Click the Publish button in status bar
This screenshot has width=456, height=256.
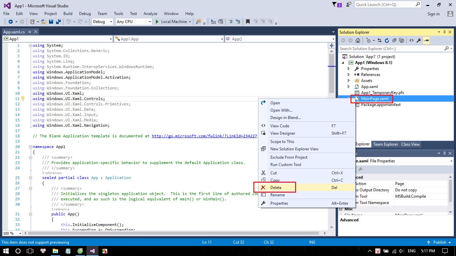click(x=440, y=242)
